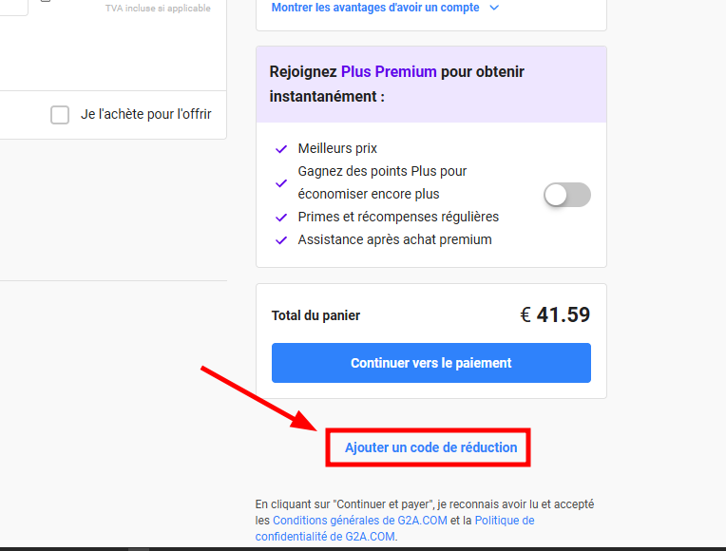Viewport: 726px width, 551px height.
Task: Click the € 41.59 total price
Action: click(x=555, y=314)
